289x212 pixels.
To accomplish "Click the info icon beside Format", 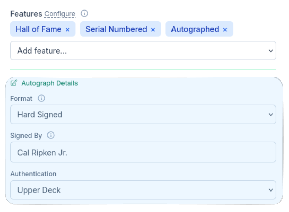I will (x=41, y=99).
